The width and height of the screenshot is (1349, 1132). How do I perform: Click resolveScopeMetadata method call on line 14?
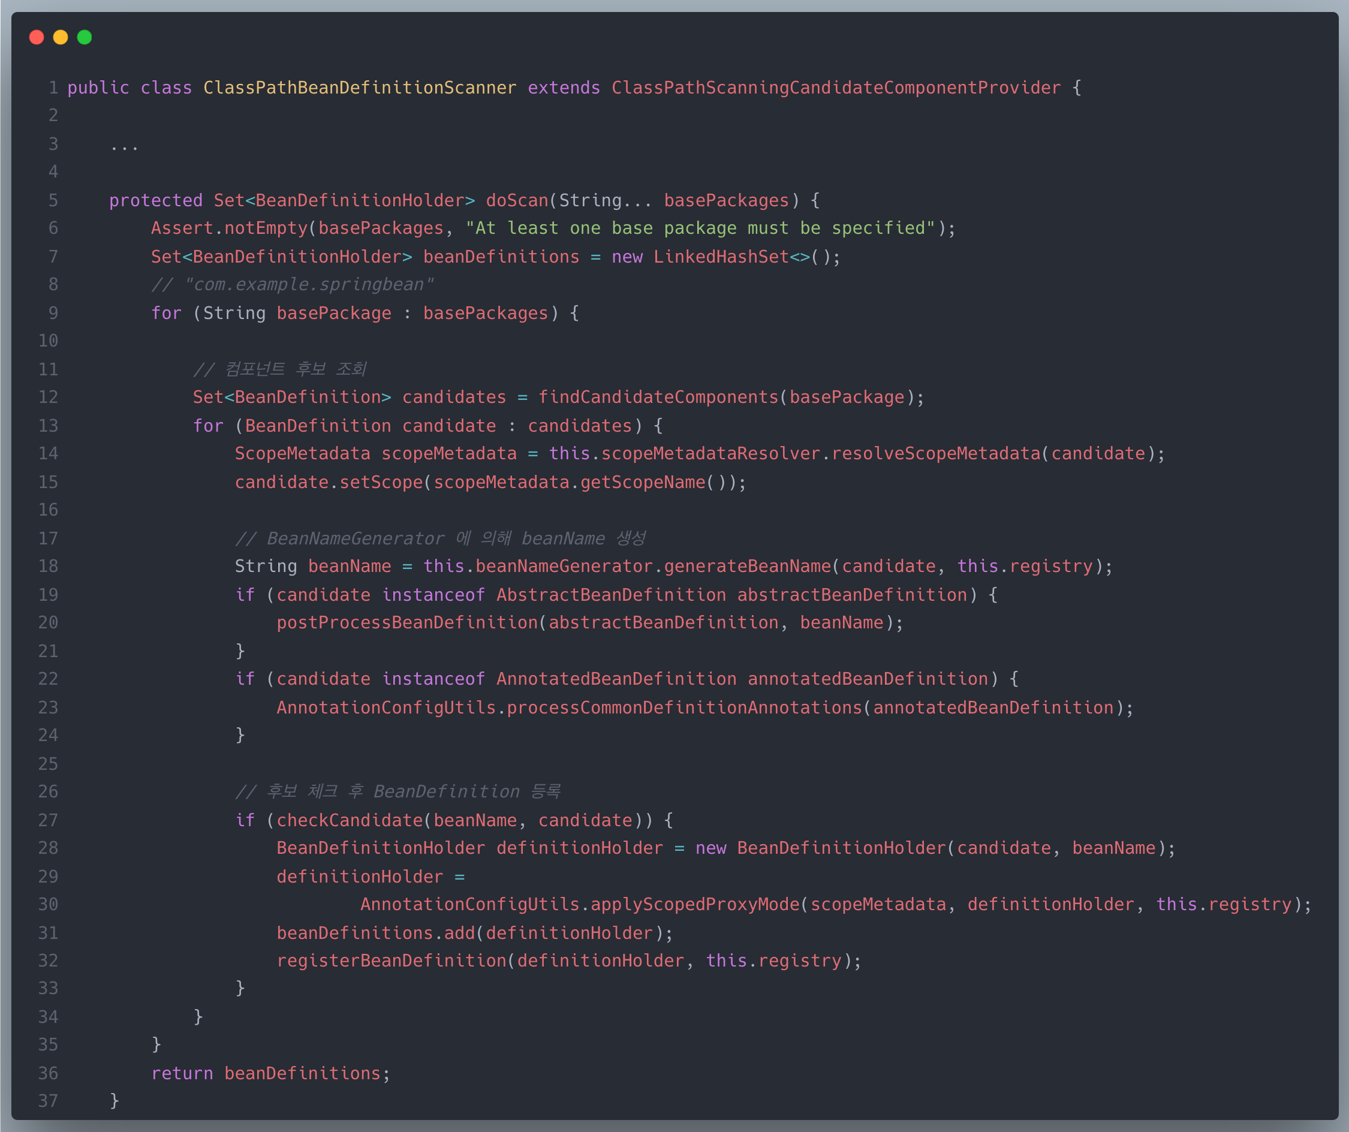click(x=936, y=454)
